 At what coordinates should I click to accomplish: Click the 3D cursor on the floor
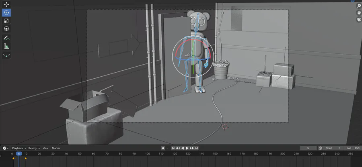click(x=224, y=127)
